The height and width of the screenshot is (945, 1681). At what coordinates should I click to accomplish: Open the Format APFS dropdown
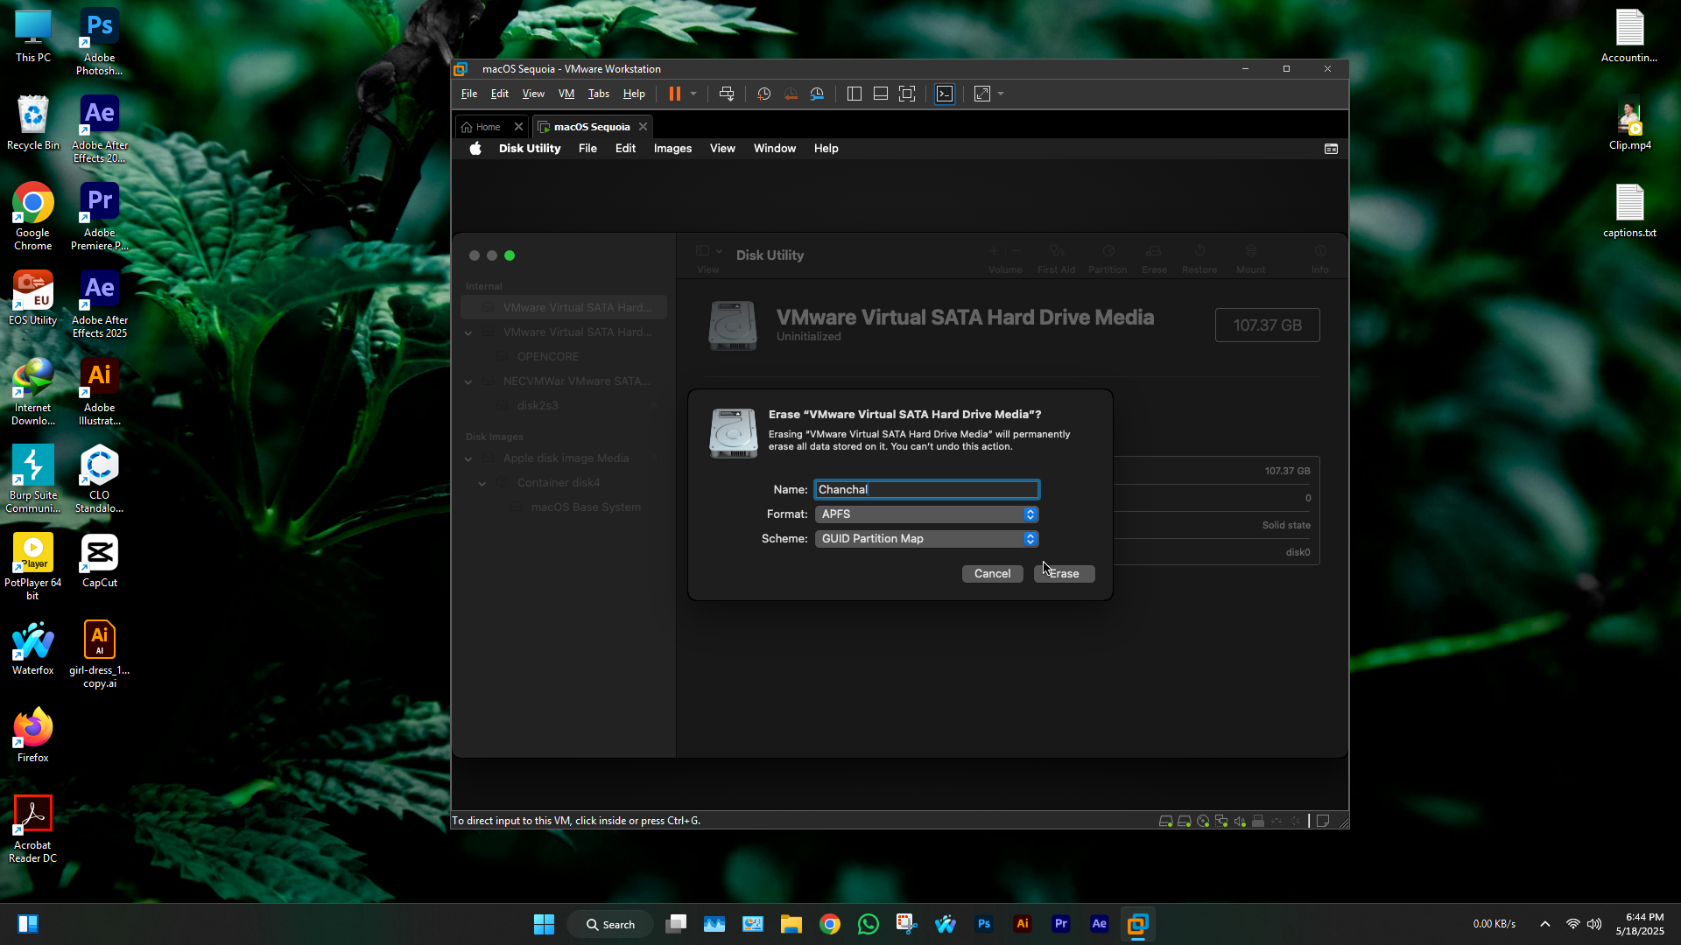tap(926, 514)
